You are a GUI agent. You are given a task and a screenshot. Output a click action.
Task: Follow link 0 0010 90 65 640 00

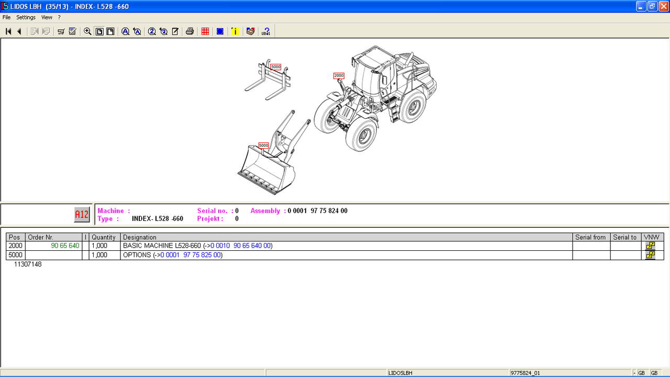coord(241,246)
